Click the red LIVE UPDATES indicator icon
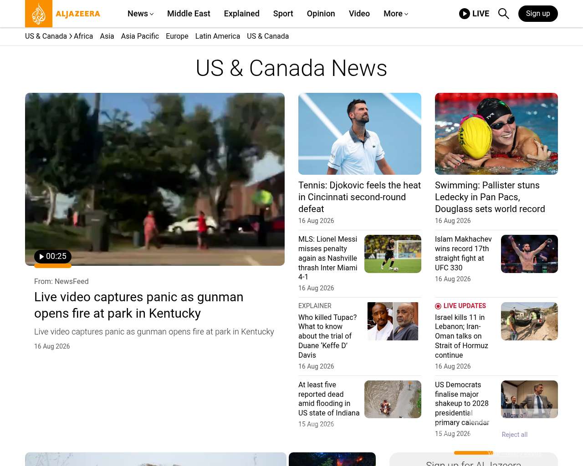 pyautogui.click(x=438, y=306)
